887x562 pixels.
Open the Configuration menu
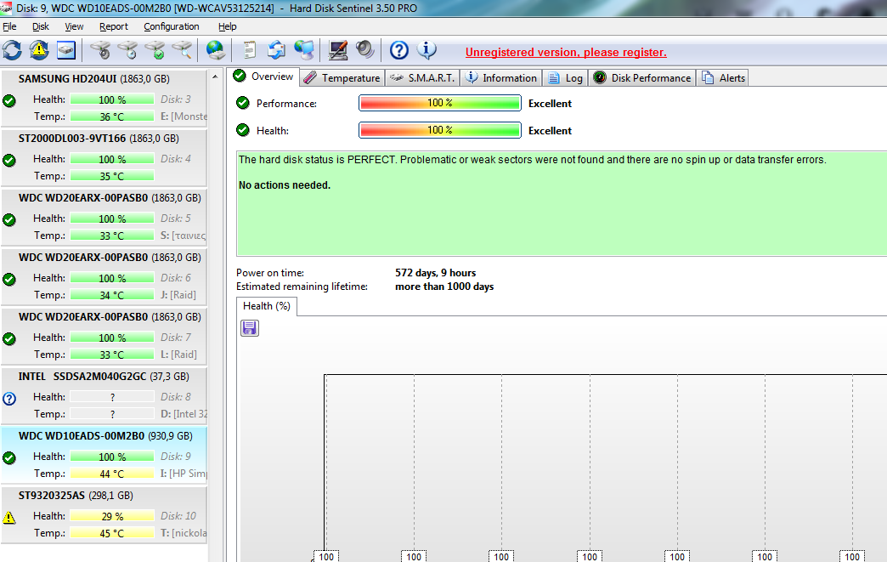[x=172, y=26]
